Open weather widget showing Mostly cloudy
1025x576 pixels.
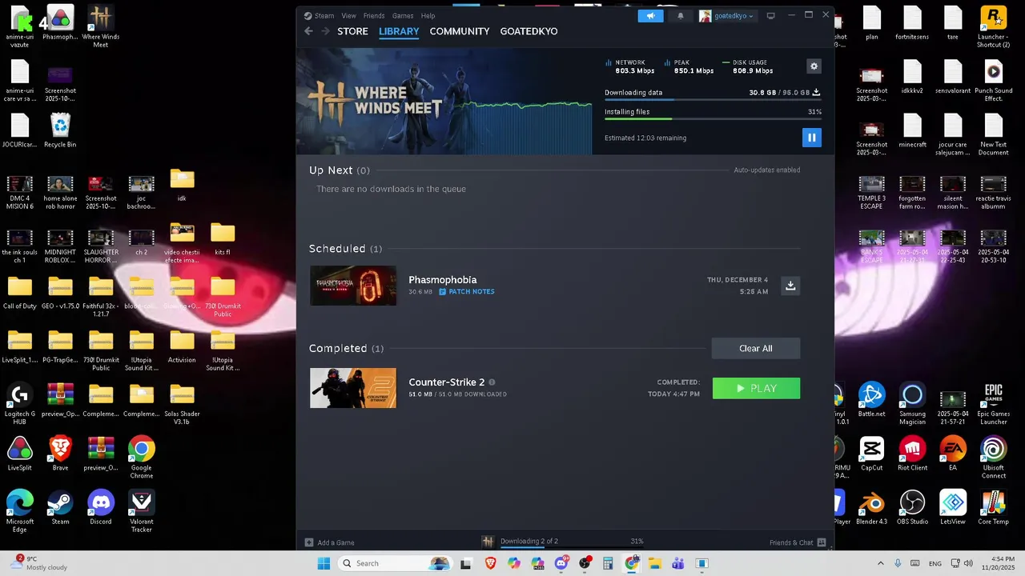tap(40, 563)
